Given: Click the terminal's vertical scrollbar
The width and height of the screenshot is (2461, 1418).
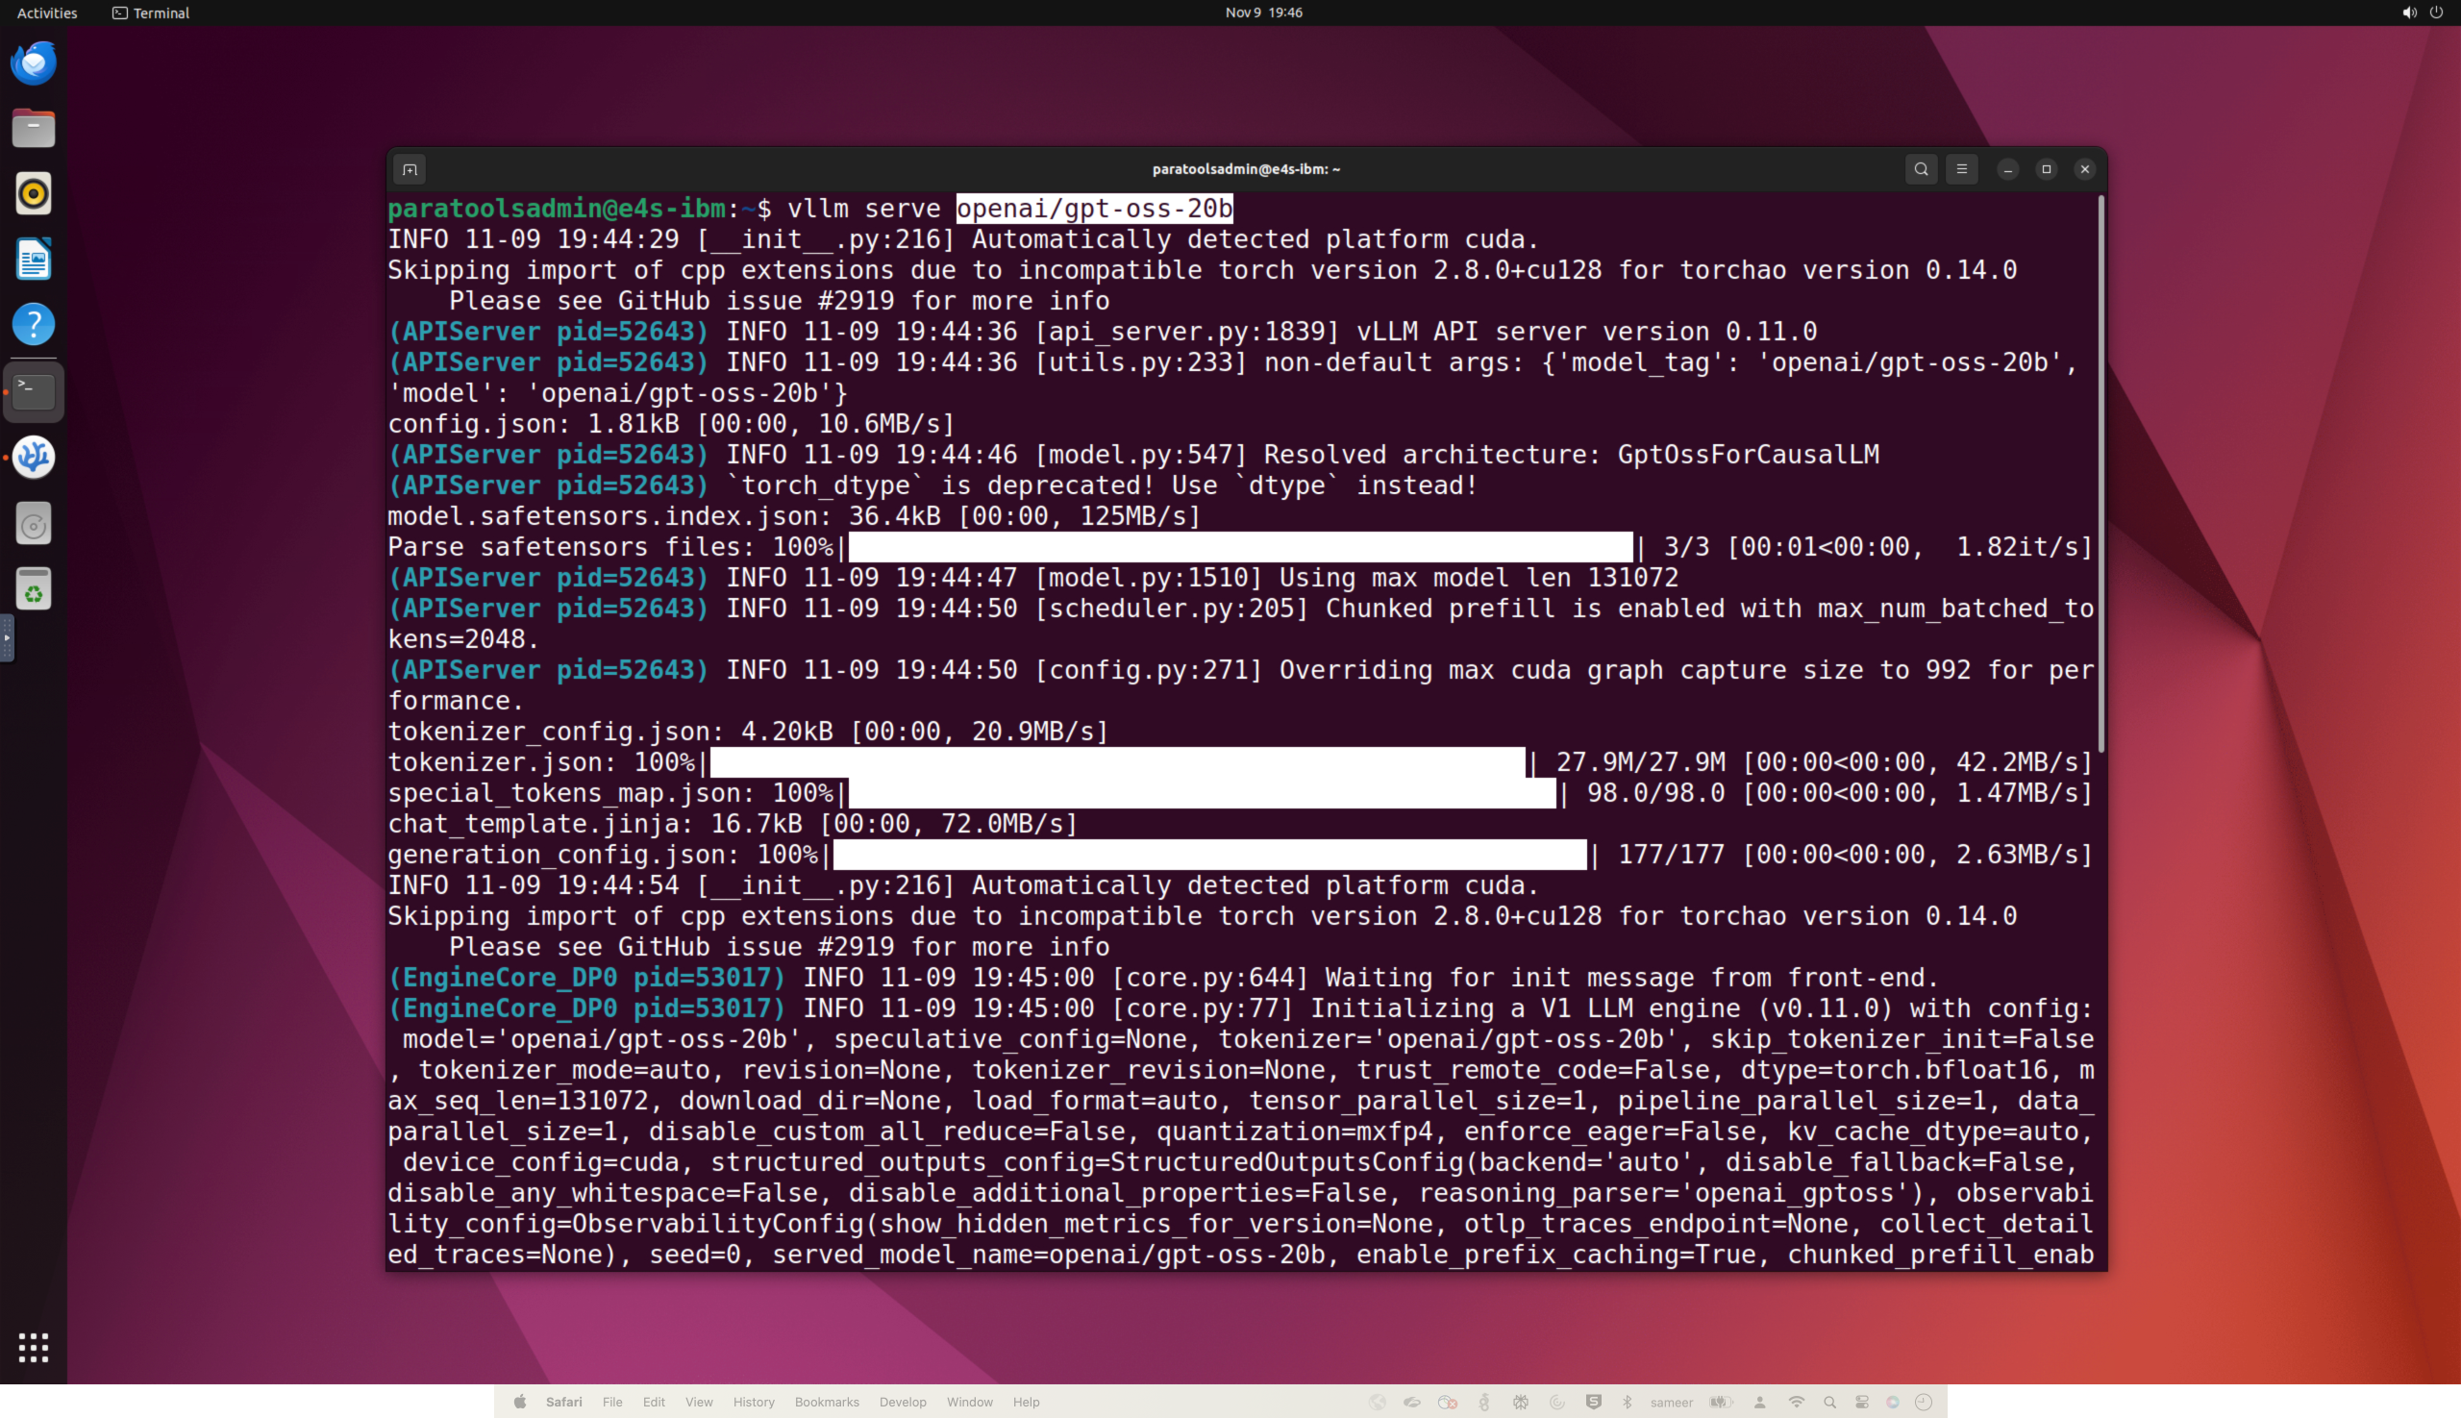Looking at the screenshot, I should [x=2101, y=473].
